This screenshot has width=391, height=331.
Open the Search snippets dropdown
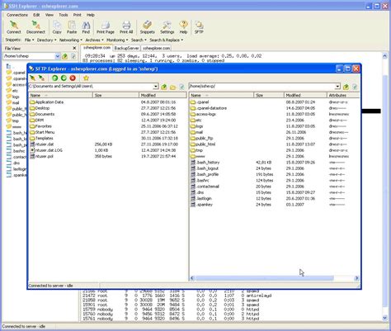tap(139, 40)
